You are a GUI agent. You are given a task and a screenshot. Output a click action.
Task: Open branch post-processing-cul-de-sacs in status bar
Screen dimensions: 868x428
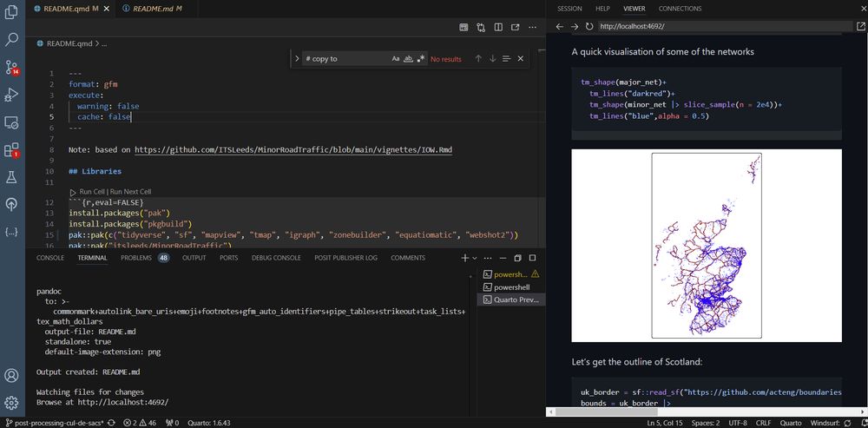pos(54,423)
